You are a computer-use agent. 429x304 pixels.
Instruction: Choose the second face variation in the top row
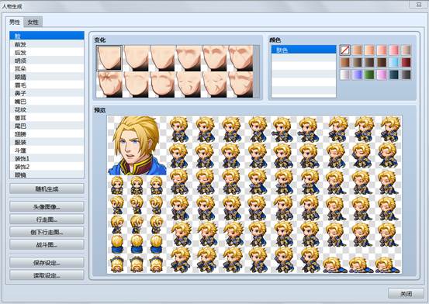coord(136,58)
